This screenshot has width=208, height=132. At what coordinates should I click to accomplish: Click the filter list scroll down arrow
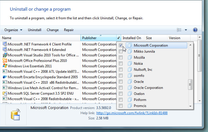(190, 106)
